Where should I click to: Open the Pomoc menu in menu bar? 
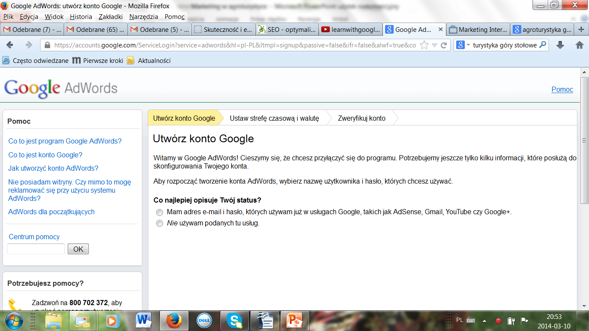[175, 17]
